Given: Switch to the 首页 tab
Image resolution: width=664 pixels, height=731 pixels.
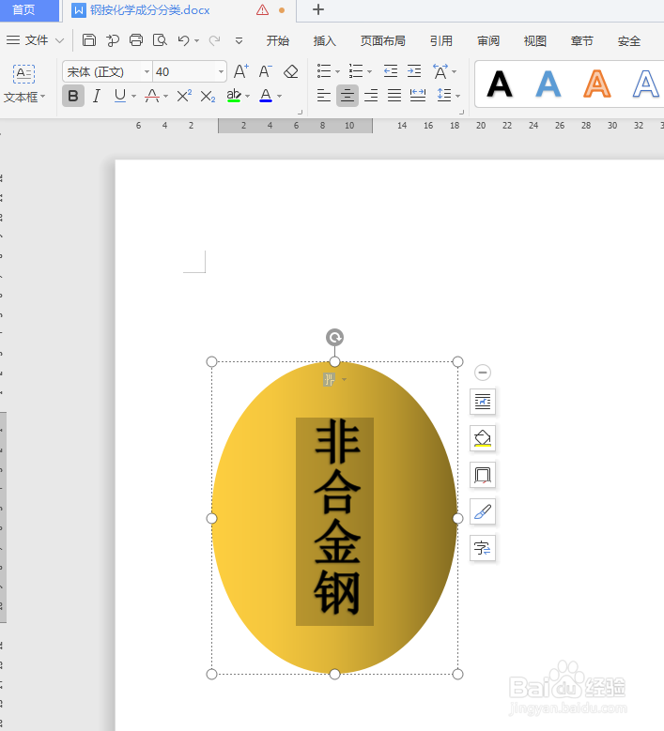Looking at the screenshot, I should click(x=29, y=10).
